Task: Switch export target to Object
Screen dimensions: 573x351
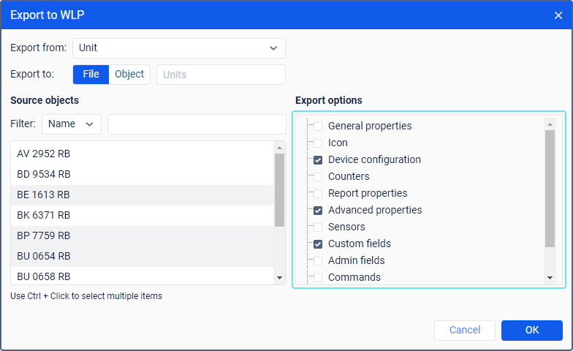Action: point(129,75)
